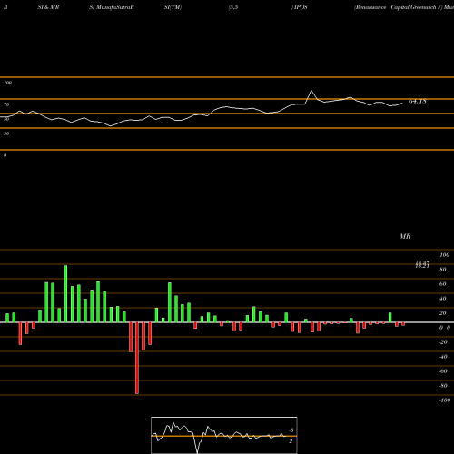Click the 'MR' chart title label

click(x=405, y=236)
